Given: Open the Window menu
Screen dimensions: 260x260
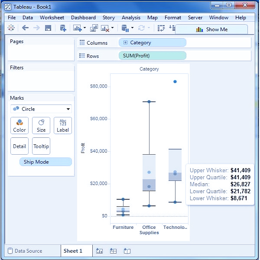Looking at the screenshot, I should click(219, 18).
